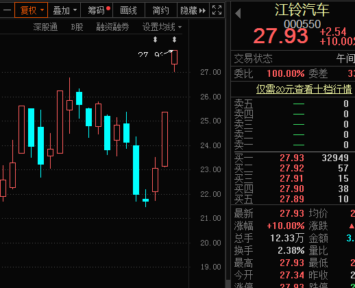Select the 画线 drawing tool button

(x=129, y=10)
